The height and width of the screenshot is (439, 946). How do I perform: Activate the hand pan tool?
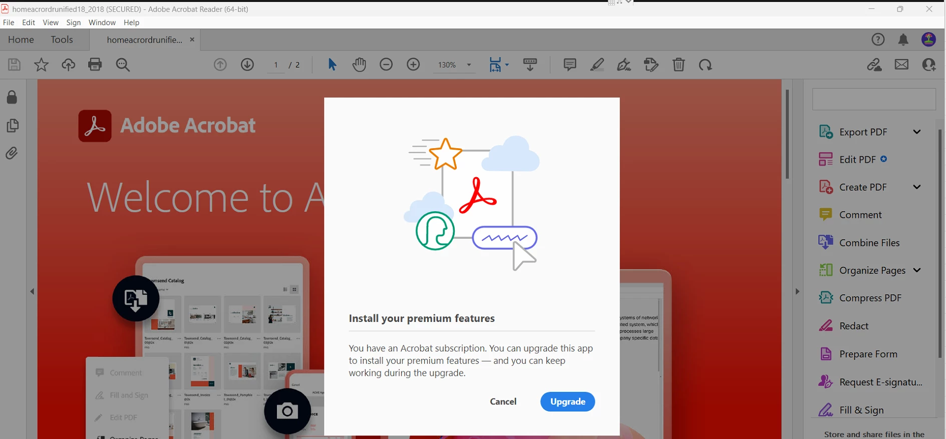tap(359, 65)
